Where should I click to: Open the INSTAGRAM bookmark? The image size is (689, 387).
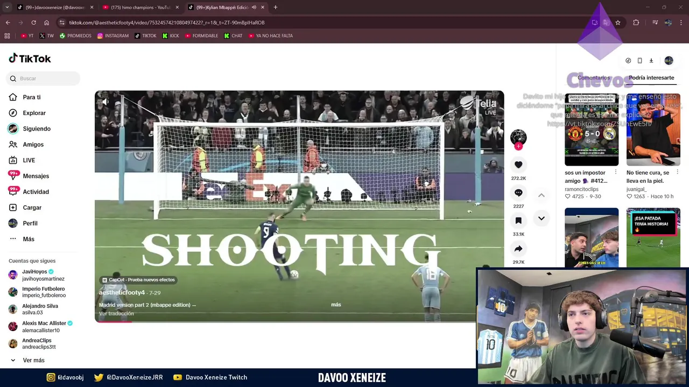[113, 36]
